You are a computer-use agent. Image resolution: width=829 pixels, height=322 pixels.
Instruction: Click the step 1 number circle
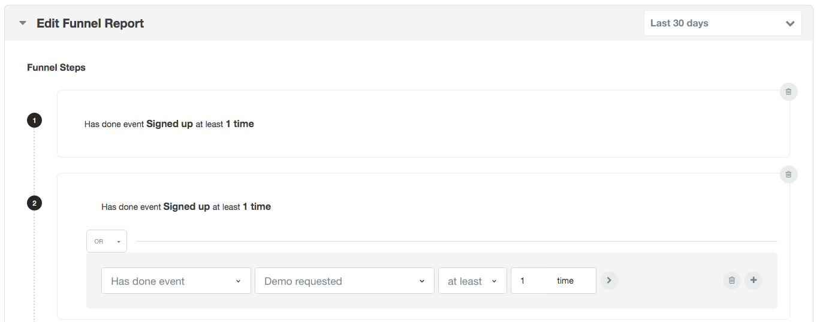pos(34,121)
